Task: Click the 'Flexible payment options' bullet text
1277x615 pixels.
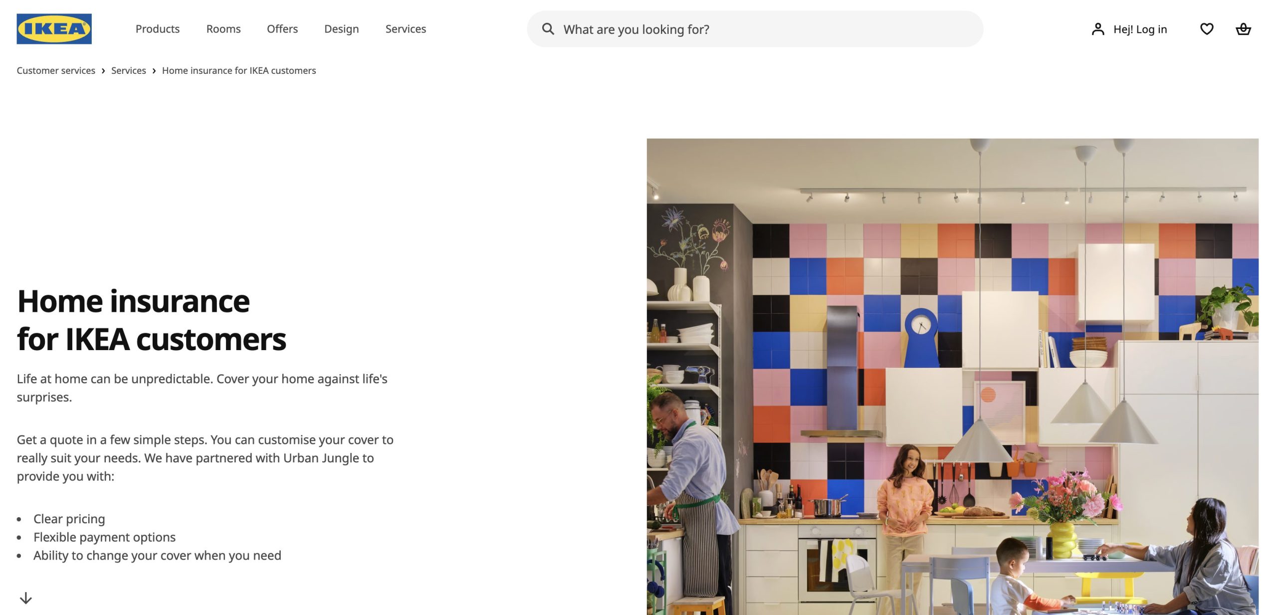Action: pyautogui.click(x=105, y=537)
